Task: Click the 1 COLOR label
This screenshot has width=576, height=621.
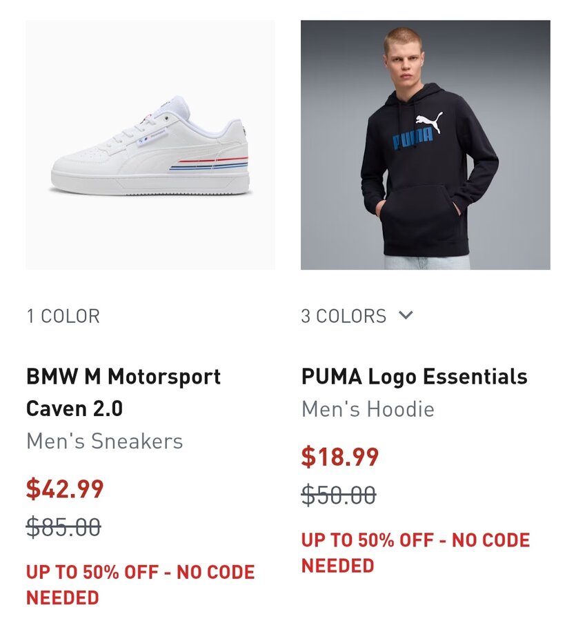Action: 63,316
